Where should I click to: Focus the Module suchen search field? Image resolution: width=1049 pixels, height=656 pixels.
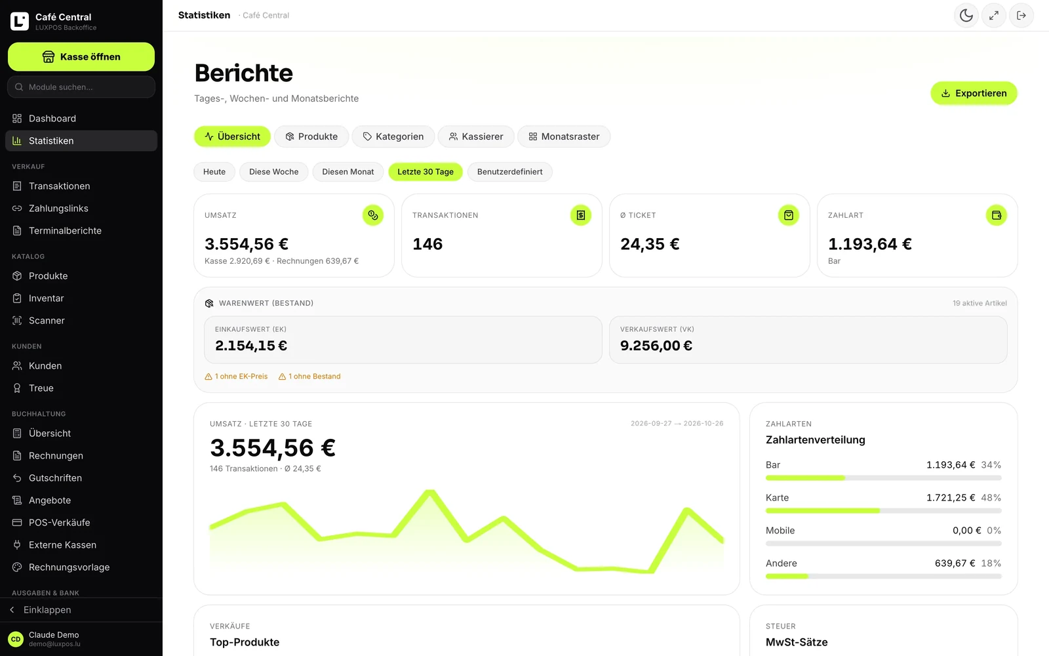[x=81, y=87]
